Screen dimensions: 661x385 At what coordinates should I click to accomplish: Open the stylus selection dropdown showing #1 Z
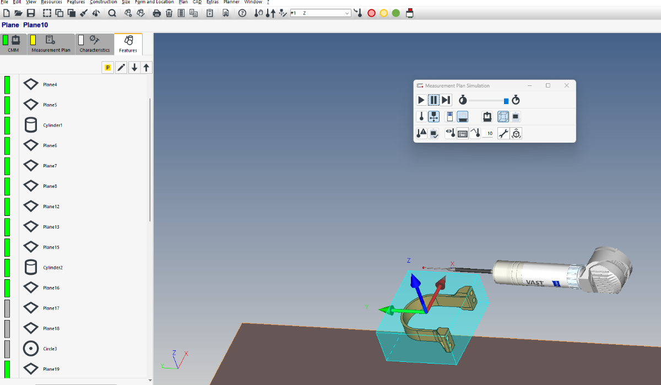[347, 13]
